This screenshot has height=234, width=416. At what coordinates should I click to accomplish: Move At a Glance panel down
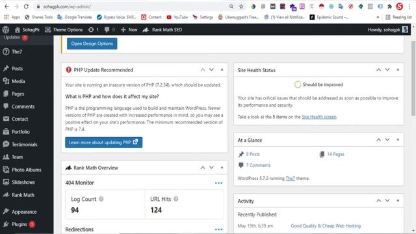click(x=387, y=140)
